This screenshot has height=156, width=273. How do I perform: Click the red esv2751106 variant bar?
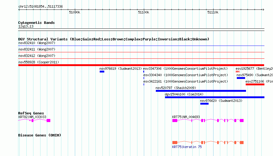255,84
